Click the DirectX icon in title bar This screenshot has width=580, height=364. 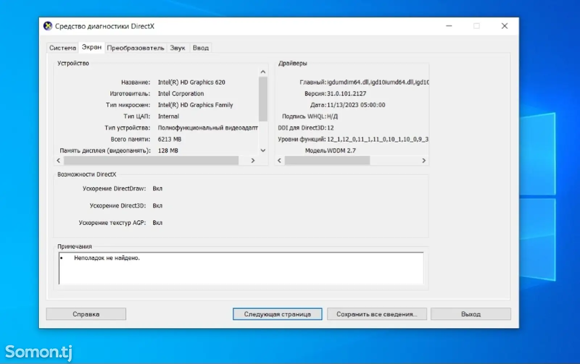pos(47,26)
